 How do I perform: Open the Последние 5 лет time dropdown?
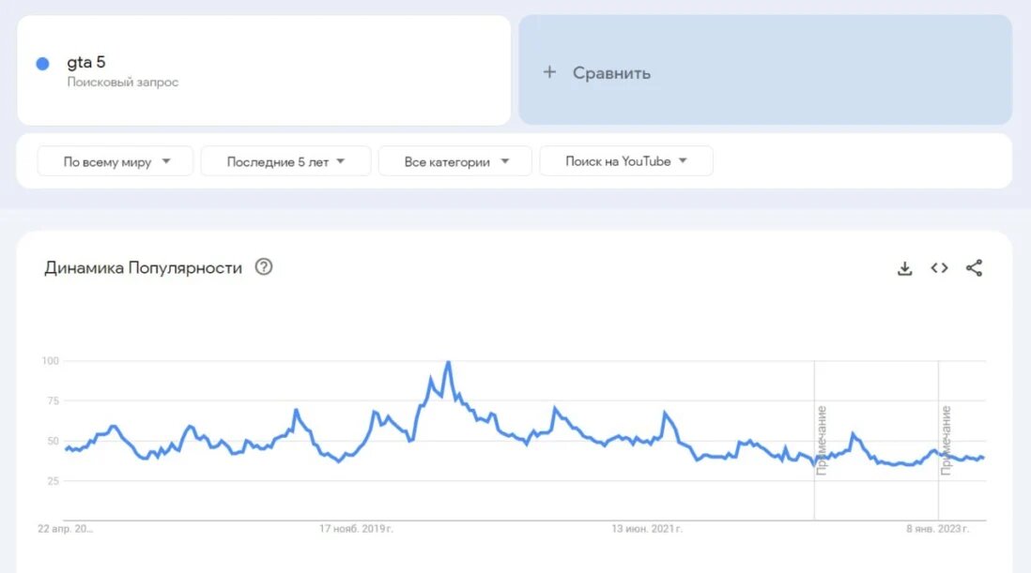(286, 161)
